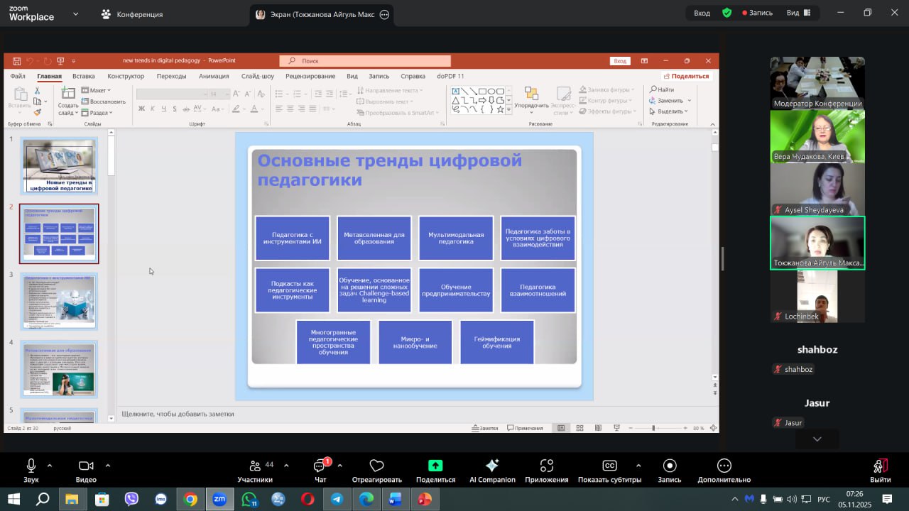Toggle the microphone audio button
The height and width of the screenshot is (511, 909).
click(31, 466)
